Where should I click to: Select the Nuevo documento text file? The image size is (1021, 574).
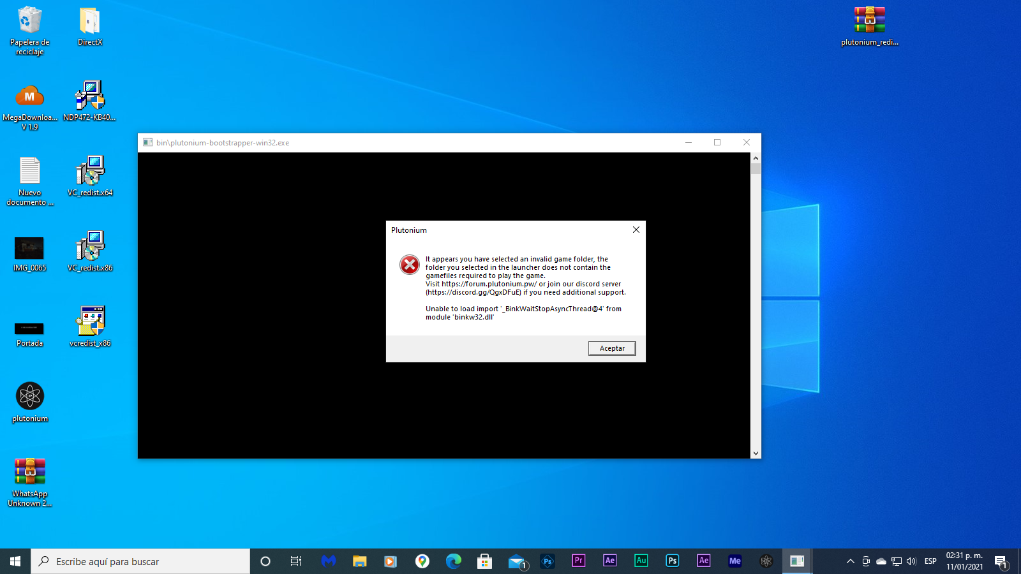[29, 181]
